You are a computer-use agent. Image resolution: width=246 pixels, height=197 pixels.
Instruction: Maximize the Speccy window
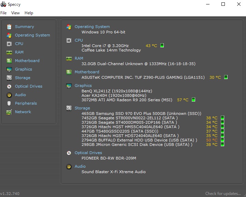tap(223, 4)
